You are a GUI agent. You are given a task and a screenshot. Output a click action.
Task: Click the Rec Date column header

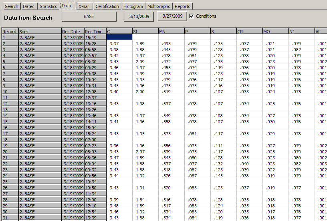coord(73,32)
